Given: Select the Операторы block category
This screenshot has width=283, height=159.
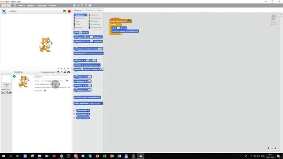Looking at the screenshot, I should click(x=96, y=24).
